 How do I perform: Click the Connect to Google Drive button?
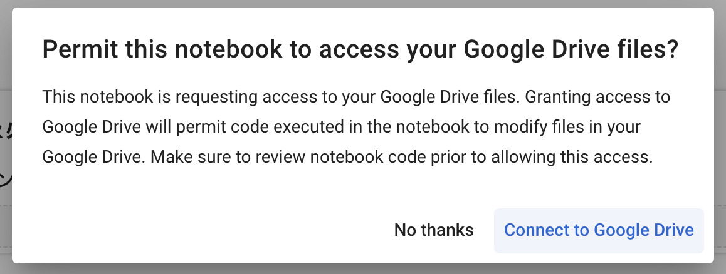(599, 230)
